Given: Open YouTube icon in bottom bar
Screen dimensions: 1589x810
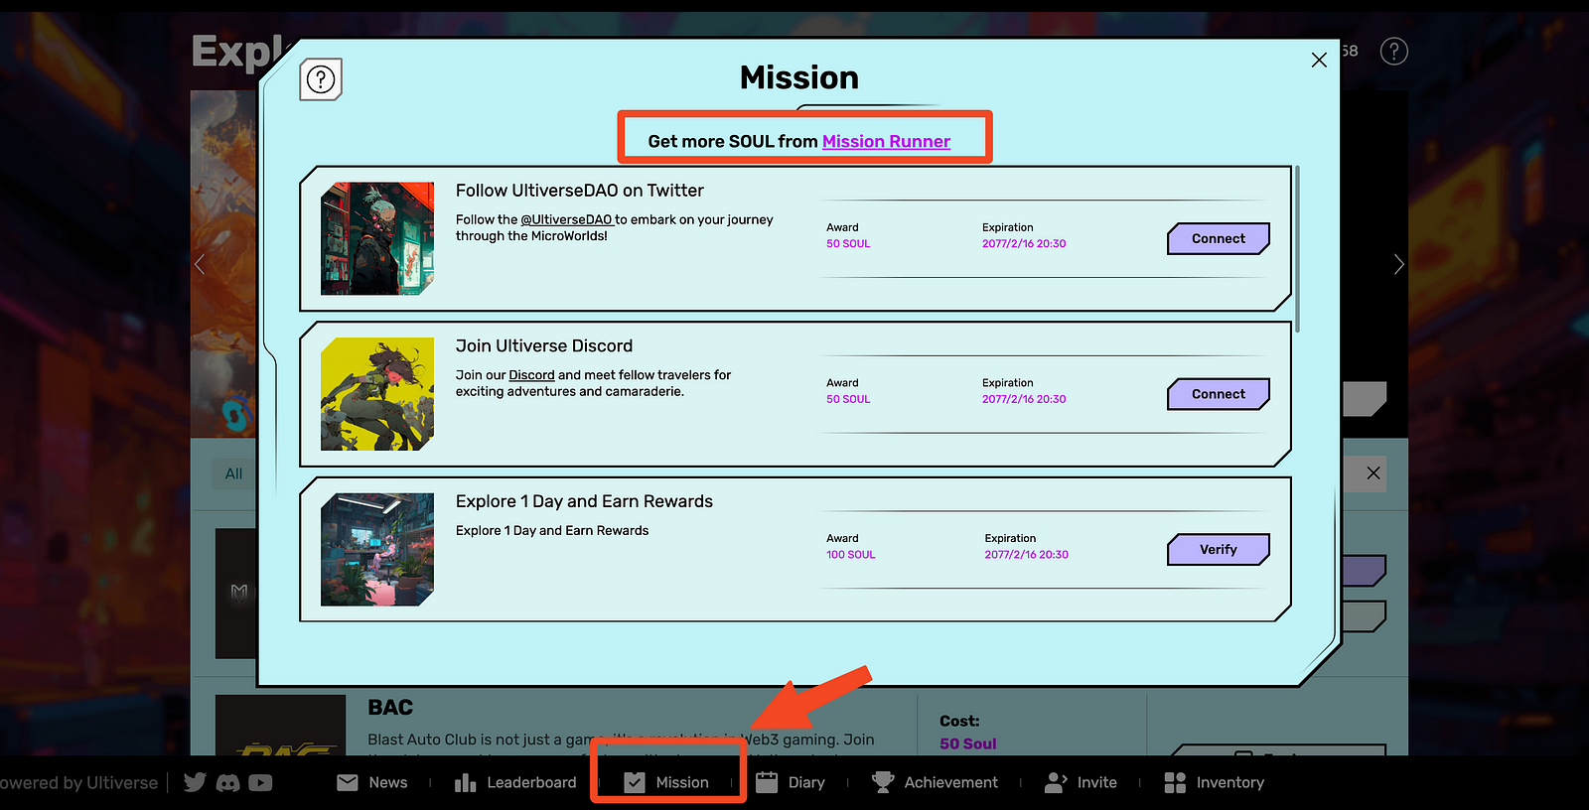Looking at the screenshot, I should [260, 783].
